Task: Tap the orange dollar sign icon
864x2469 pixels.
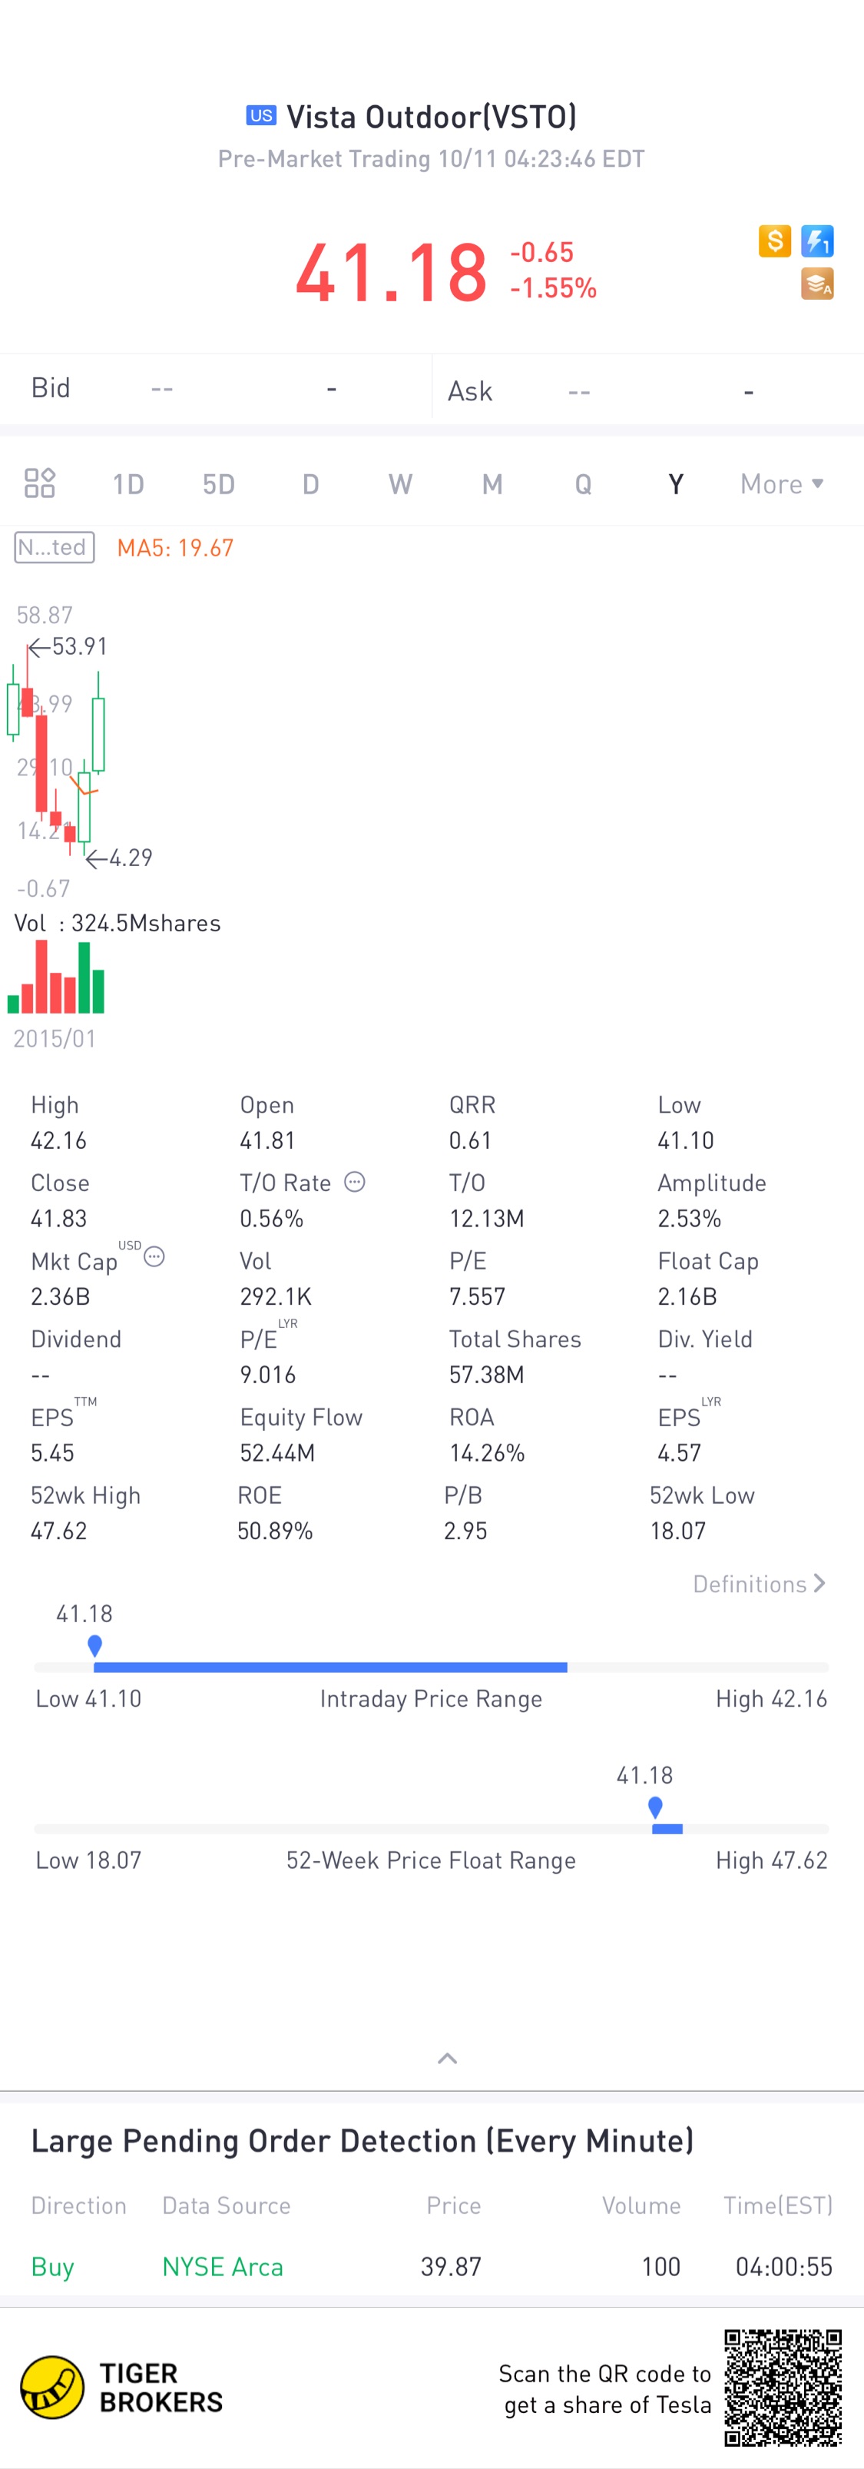Action: pos(774,241)
